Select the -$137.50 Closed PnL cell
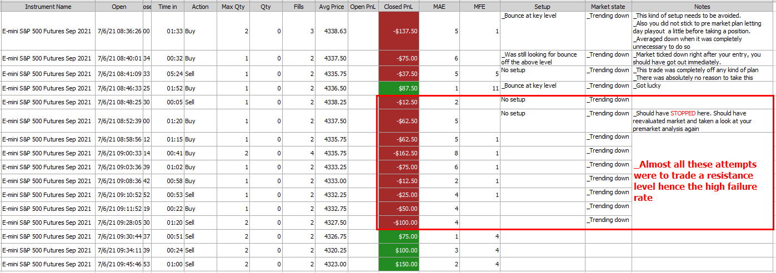This screenshot has width=776, height=273. [398, 31]
